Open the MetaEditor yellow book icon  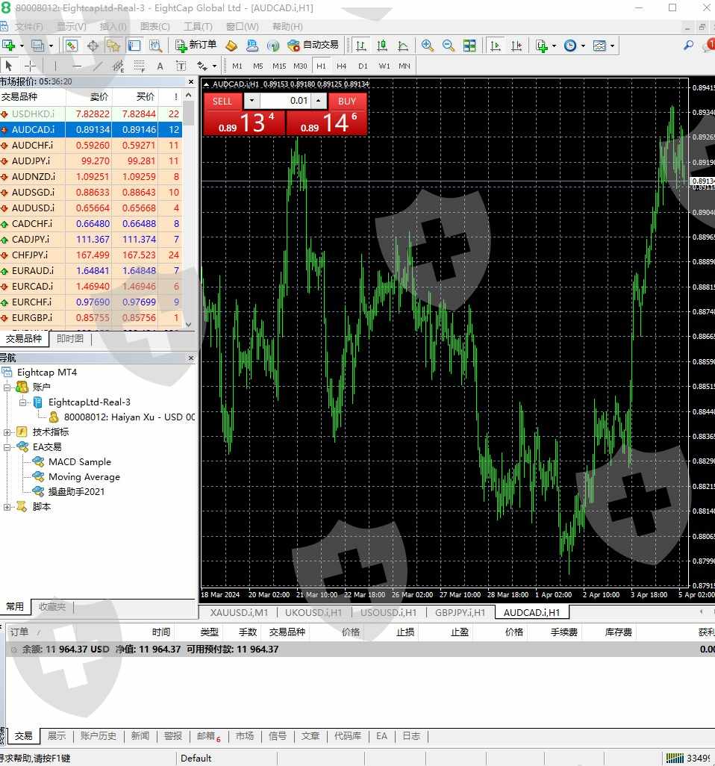pos(231,46)
